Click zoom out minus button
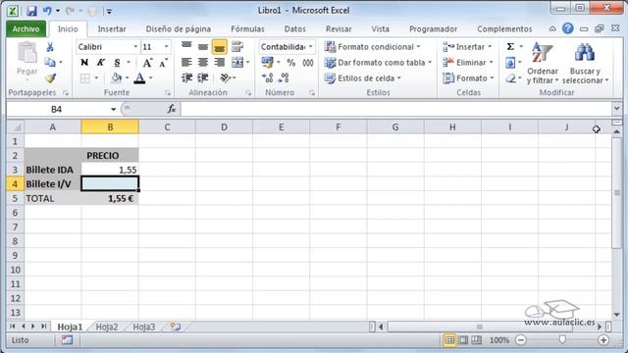The width and height of the screenshot is (628, 353). click(521, 340)
